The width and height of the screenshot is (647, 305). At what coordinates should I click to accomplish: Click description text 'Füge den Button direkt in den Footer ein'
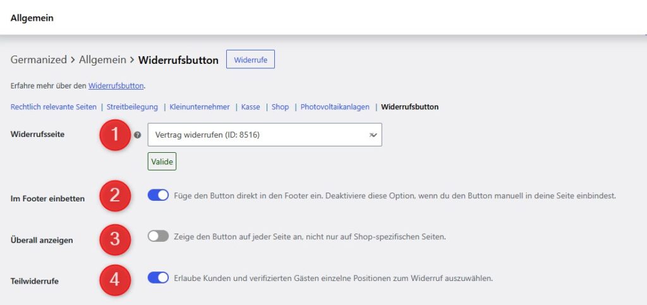247,196
